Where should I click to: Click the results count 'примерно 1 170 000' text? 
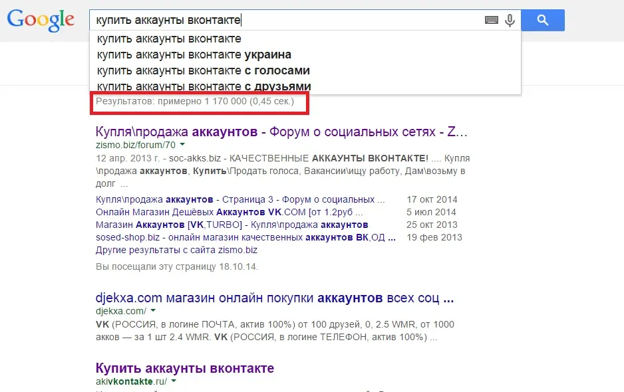click(202, 101)
